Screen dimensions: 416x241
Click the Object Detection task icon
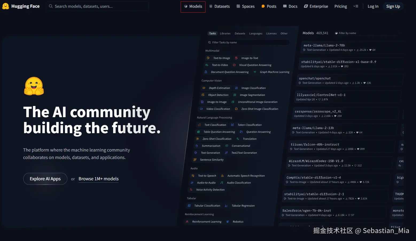coord(203,95)
